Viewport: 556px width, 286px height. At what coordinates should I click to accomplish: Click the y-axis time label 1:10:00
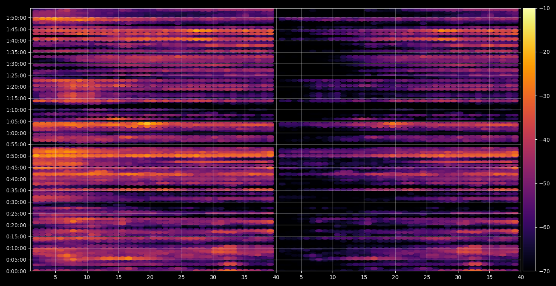pyautogui.click(x=16, y=110)
